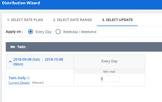Click the bed icon in Twin header

pos(13,47)
